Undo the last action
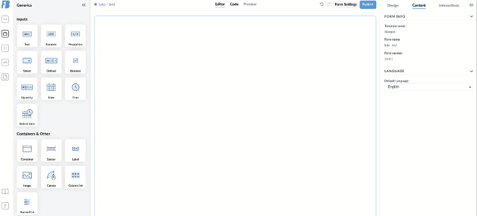 (x=321, y=5)
